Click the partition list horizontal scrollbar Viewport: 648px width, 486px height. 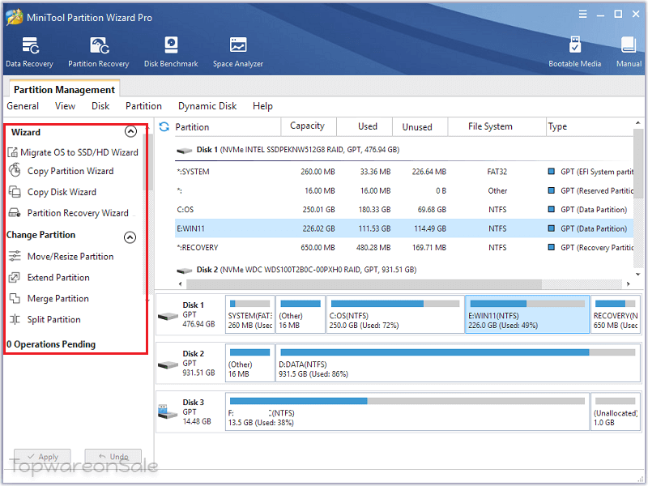364,284
